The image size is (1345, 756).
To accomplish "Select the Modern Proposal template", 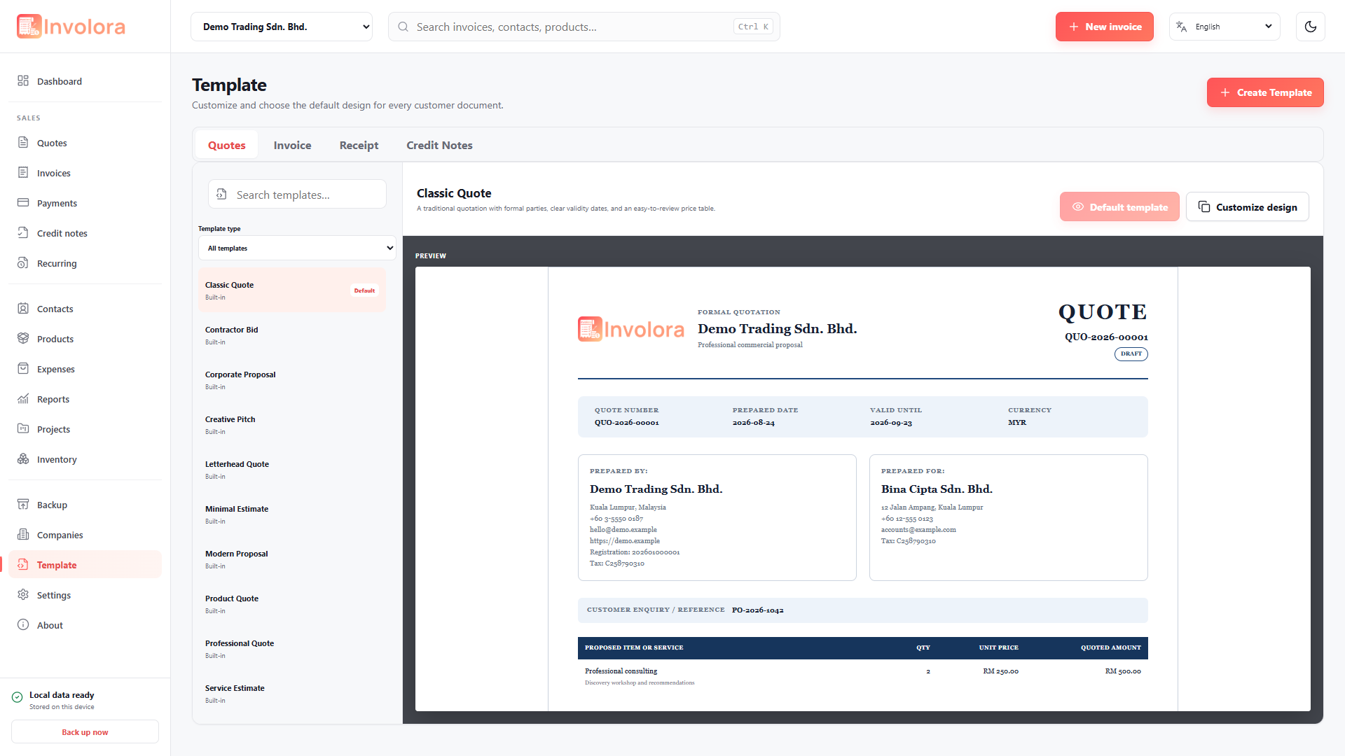I will point(292,559).
